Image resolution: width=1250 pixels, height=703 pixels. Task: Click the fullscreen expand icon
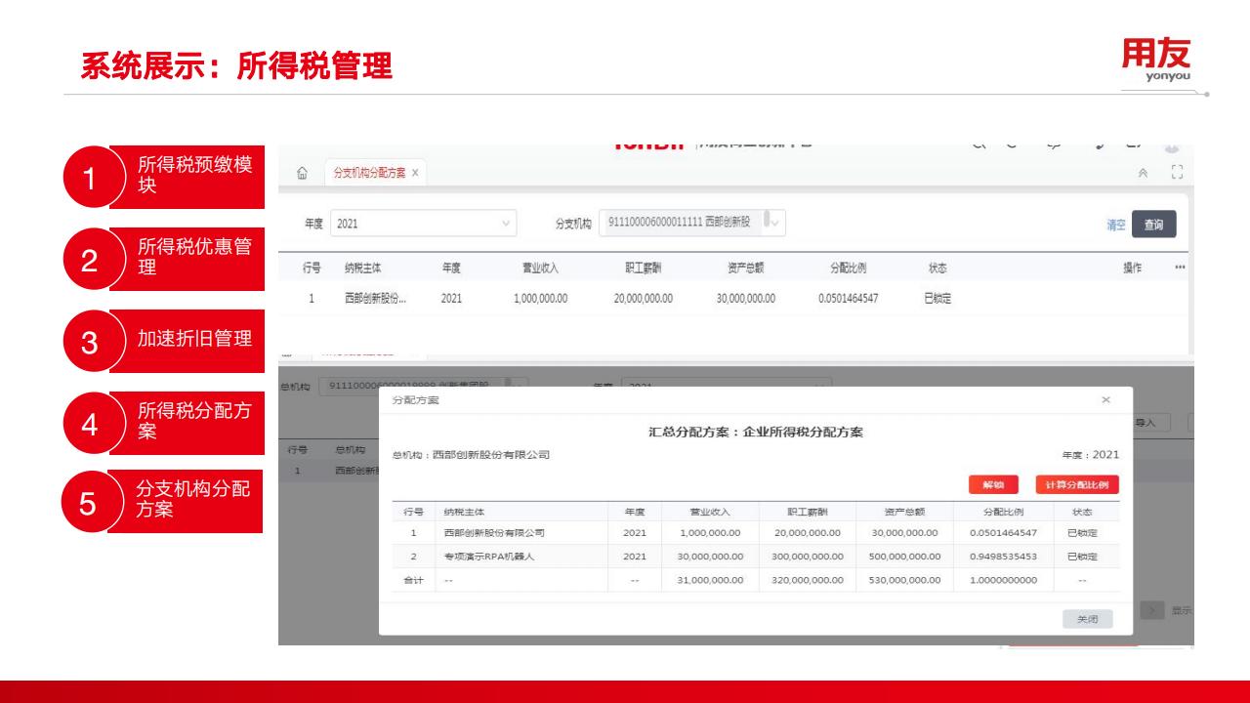1176,173
